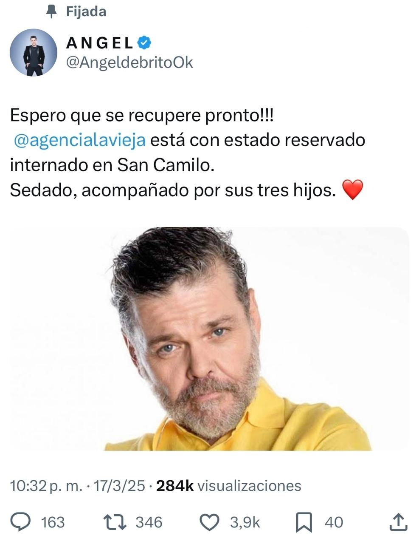Click the pin icon beside Fijada
This screenshot has width=419, height=544.
click(51, 11)
